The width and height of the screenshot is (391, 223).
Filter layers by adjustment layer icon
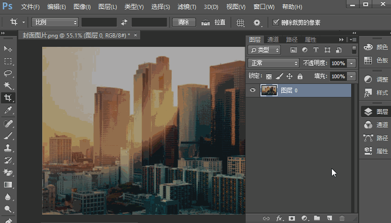[x=305, y=50]
